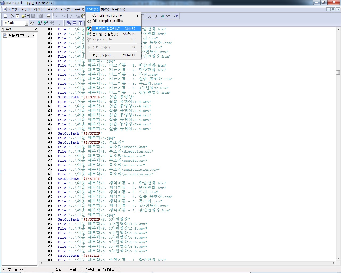Click the line containing breath.wav
341x273 pixels.
[102, 147]
